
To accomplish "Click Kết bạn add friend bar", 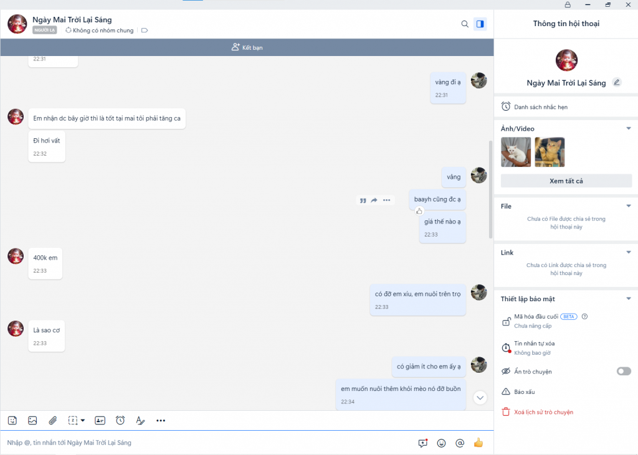I will tap(247, 47).
